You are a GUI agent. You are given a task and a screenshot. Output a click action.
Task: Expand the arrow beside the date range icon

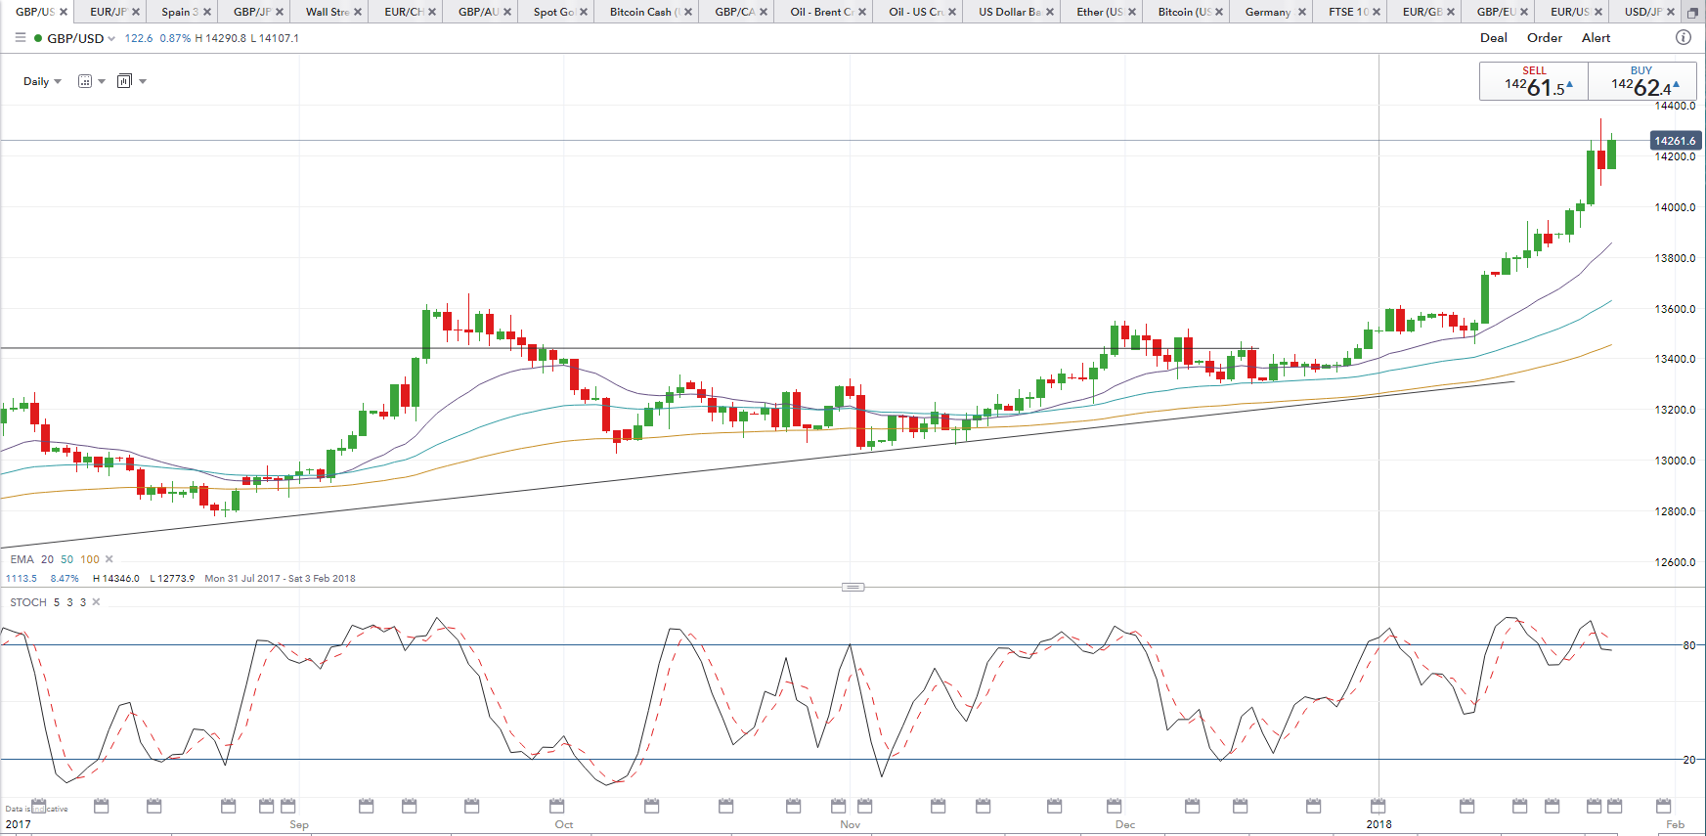point(102,81)
